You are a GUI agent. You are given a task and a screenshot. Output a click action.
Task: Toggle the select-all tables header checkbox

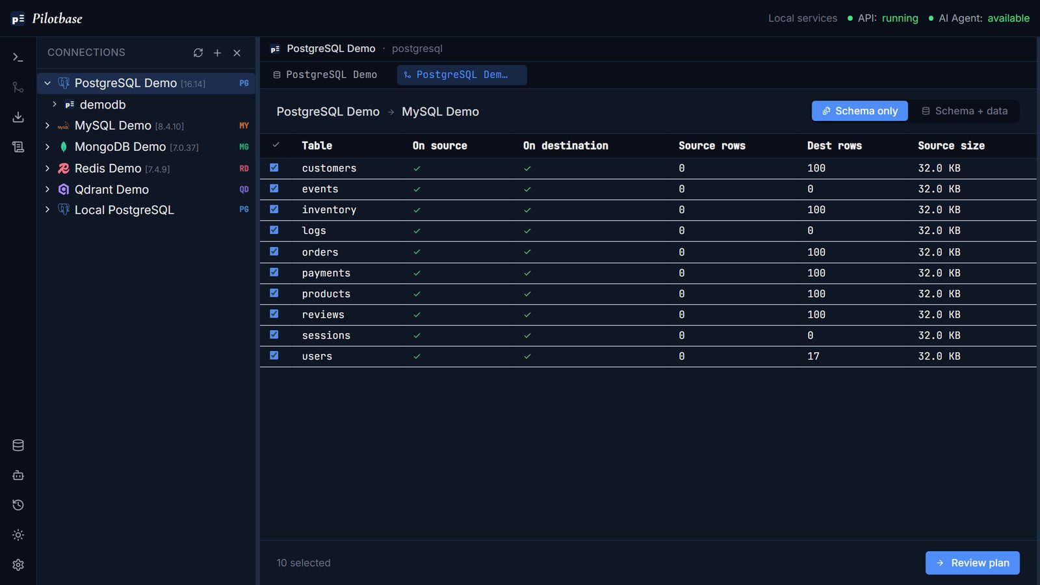276,145
